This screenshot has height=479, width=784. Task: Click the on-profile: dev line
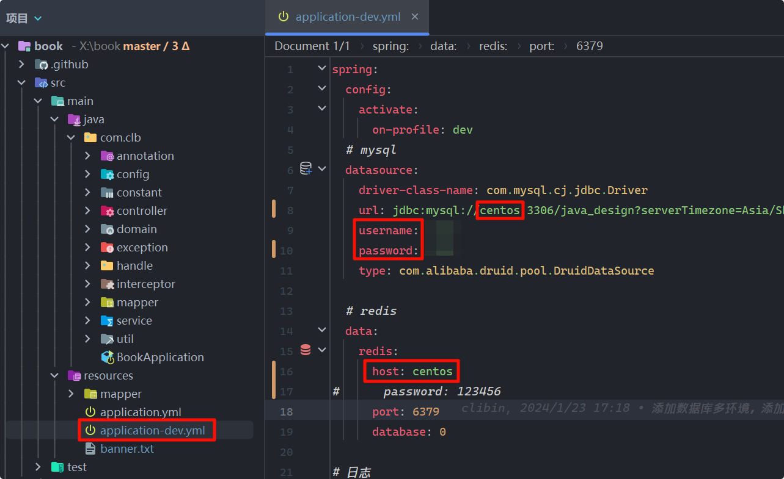(x=422, y=129)
